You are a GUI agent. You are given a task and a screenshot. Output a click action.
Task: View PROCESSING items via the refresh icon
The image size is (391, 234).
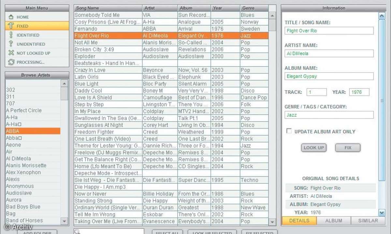11,62
